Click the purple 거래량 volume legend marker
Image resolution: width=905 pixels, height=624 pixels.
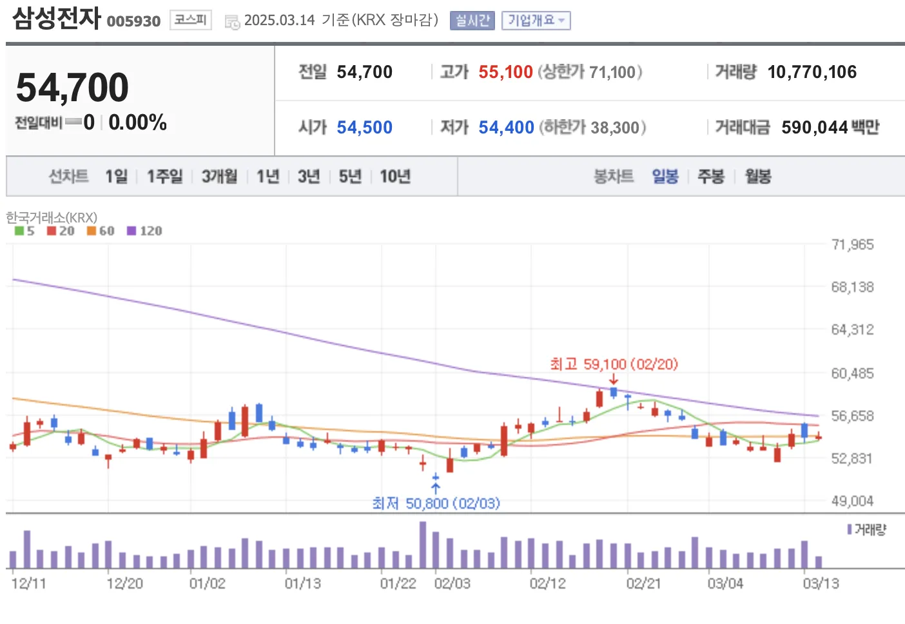coord(850,529)
